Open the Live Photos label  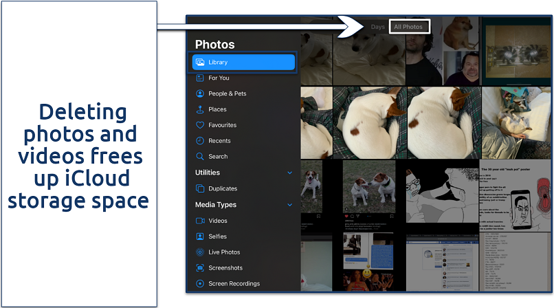tap(224, 252)
